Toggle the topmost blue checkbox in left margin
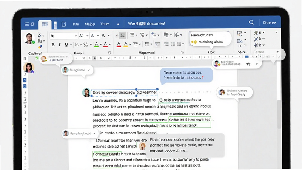The height and width of the screenshot is (170, 302). [25, 80]
